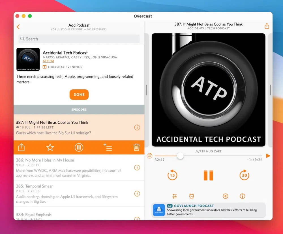Pause the episode using large pause button

(208, 175)
